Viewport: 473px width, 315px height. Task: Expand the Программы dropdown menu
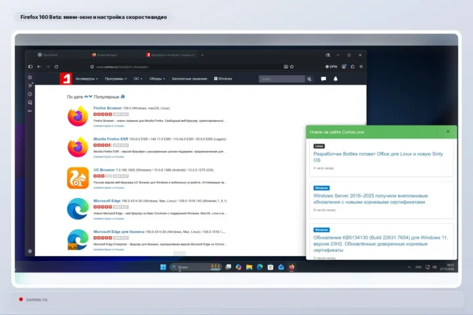[116, 79]
